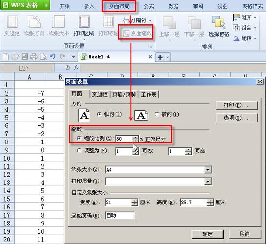Expand the 纸张大小 A4 dropdown
The width and height of the screenshot is (266, 244).
(x=208, y=170)
